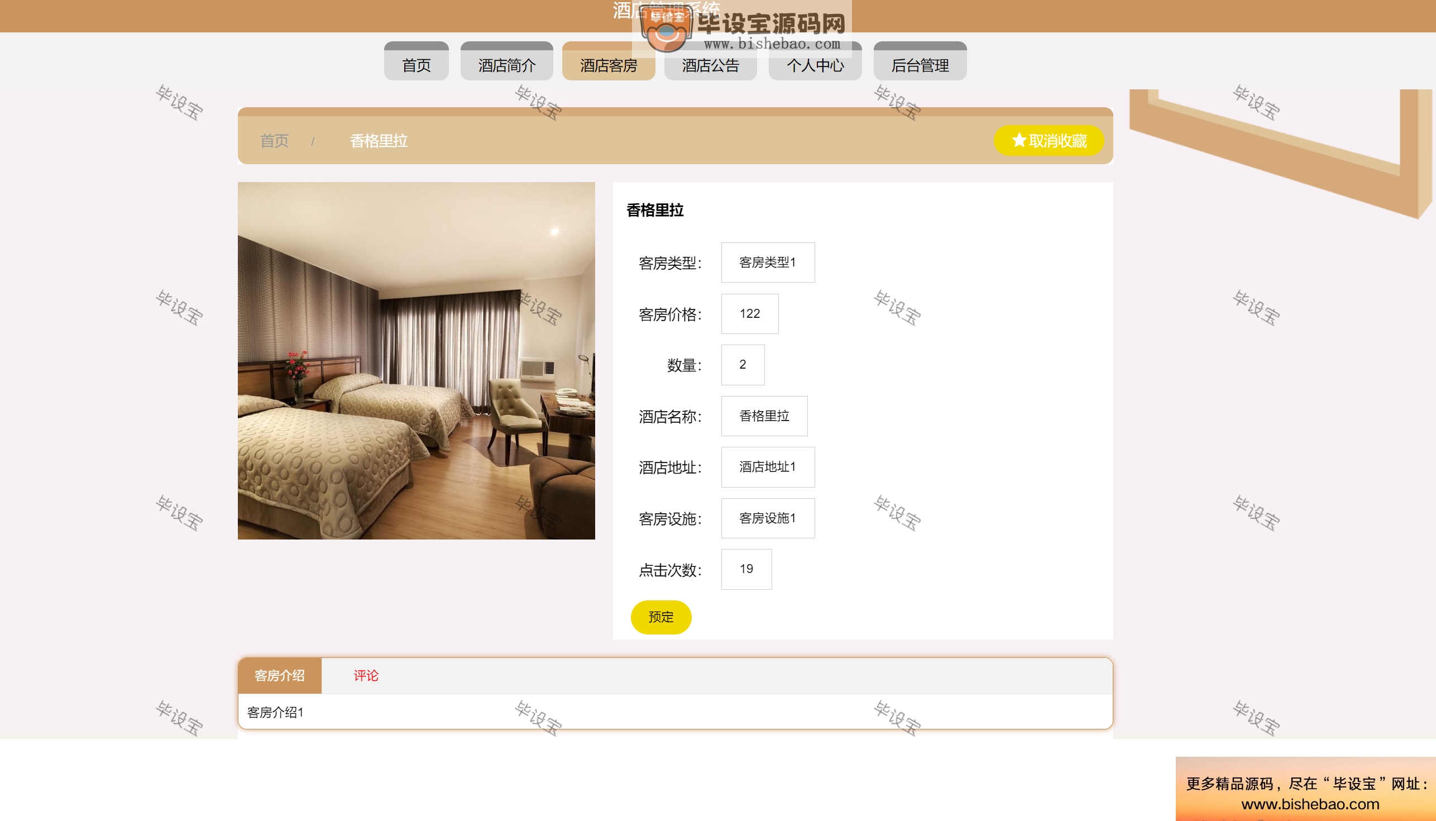The image size is (1436, 821).
Task: Click the 酒店地址 field label
Action: point(670,467)
